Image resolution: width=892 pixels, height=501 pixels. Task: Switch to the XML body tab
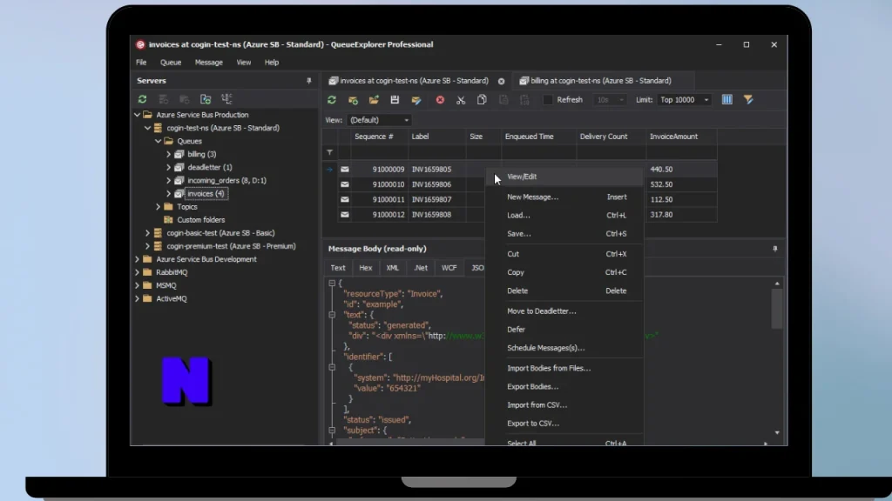(x=393, y=268)
